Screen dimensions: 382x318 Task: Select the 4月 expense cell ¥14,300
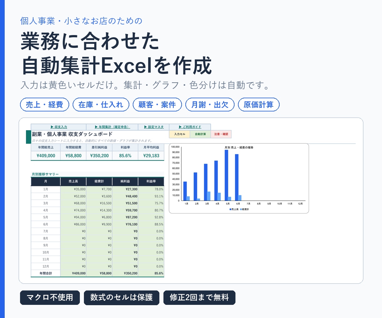pyautogui.click(x=99, y=210)
